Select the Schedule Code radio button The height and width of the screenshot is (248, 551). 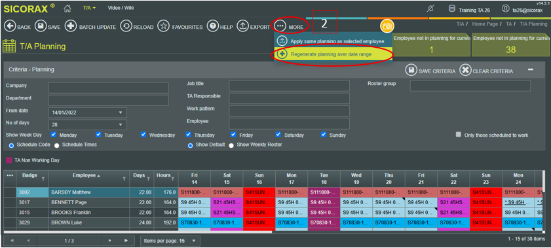[x=11, y=145]
